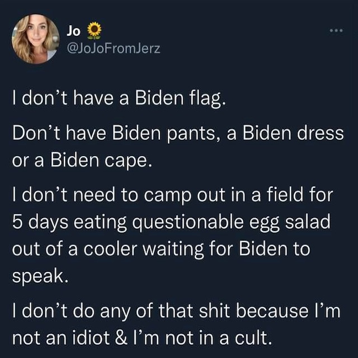This screenshot has height=358, width=358.
Task: Click the display name "Jo"
Action: tap(73, 30)
